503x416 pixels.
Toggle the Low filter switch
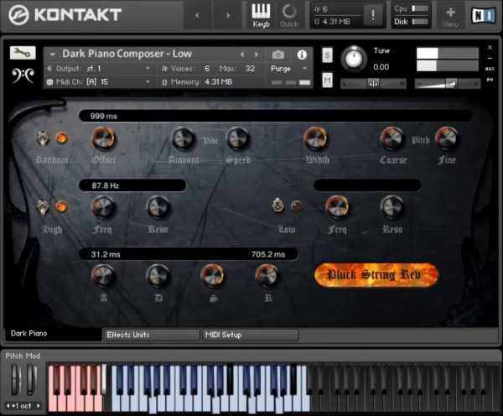click(277, 205)
